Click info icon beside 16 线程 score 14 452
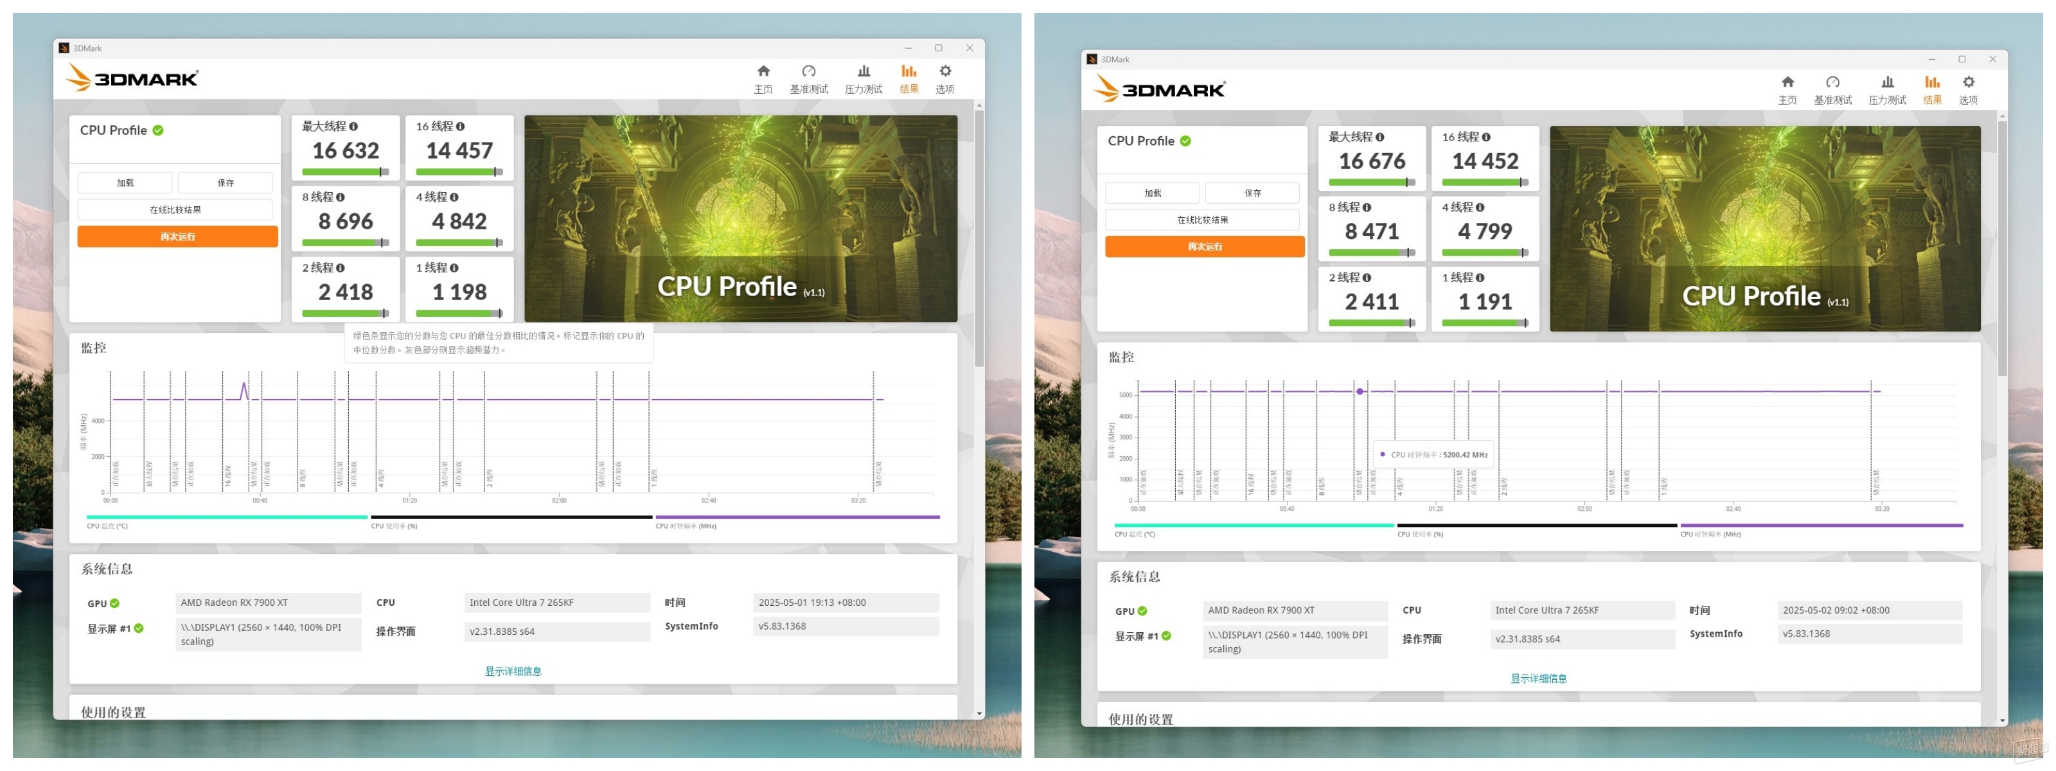Viewport: 2056px width, 771px height. [x=1486, y=137]
